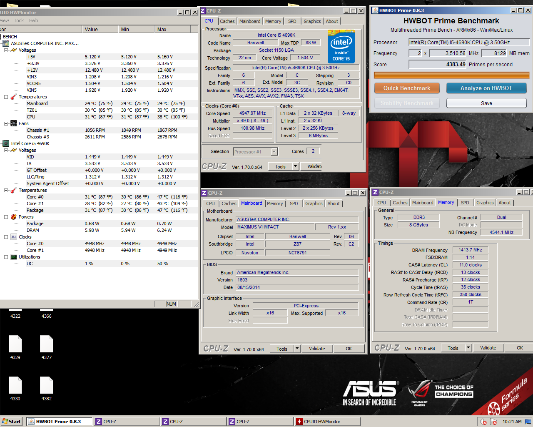The image size is (533, 427).
Task: Click the DRAM Frequency value 1413.7 MHz
Action: 471,250
